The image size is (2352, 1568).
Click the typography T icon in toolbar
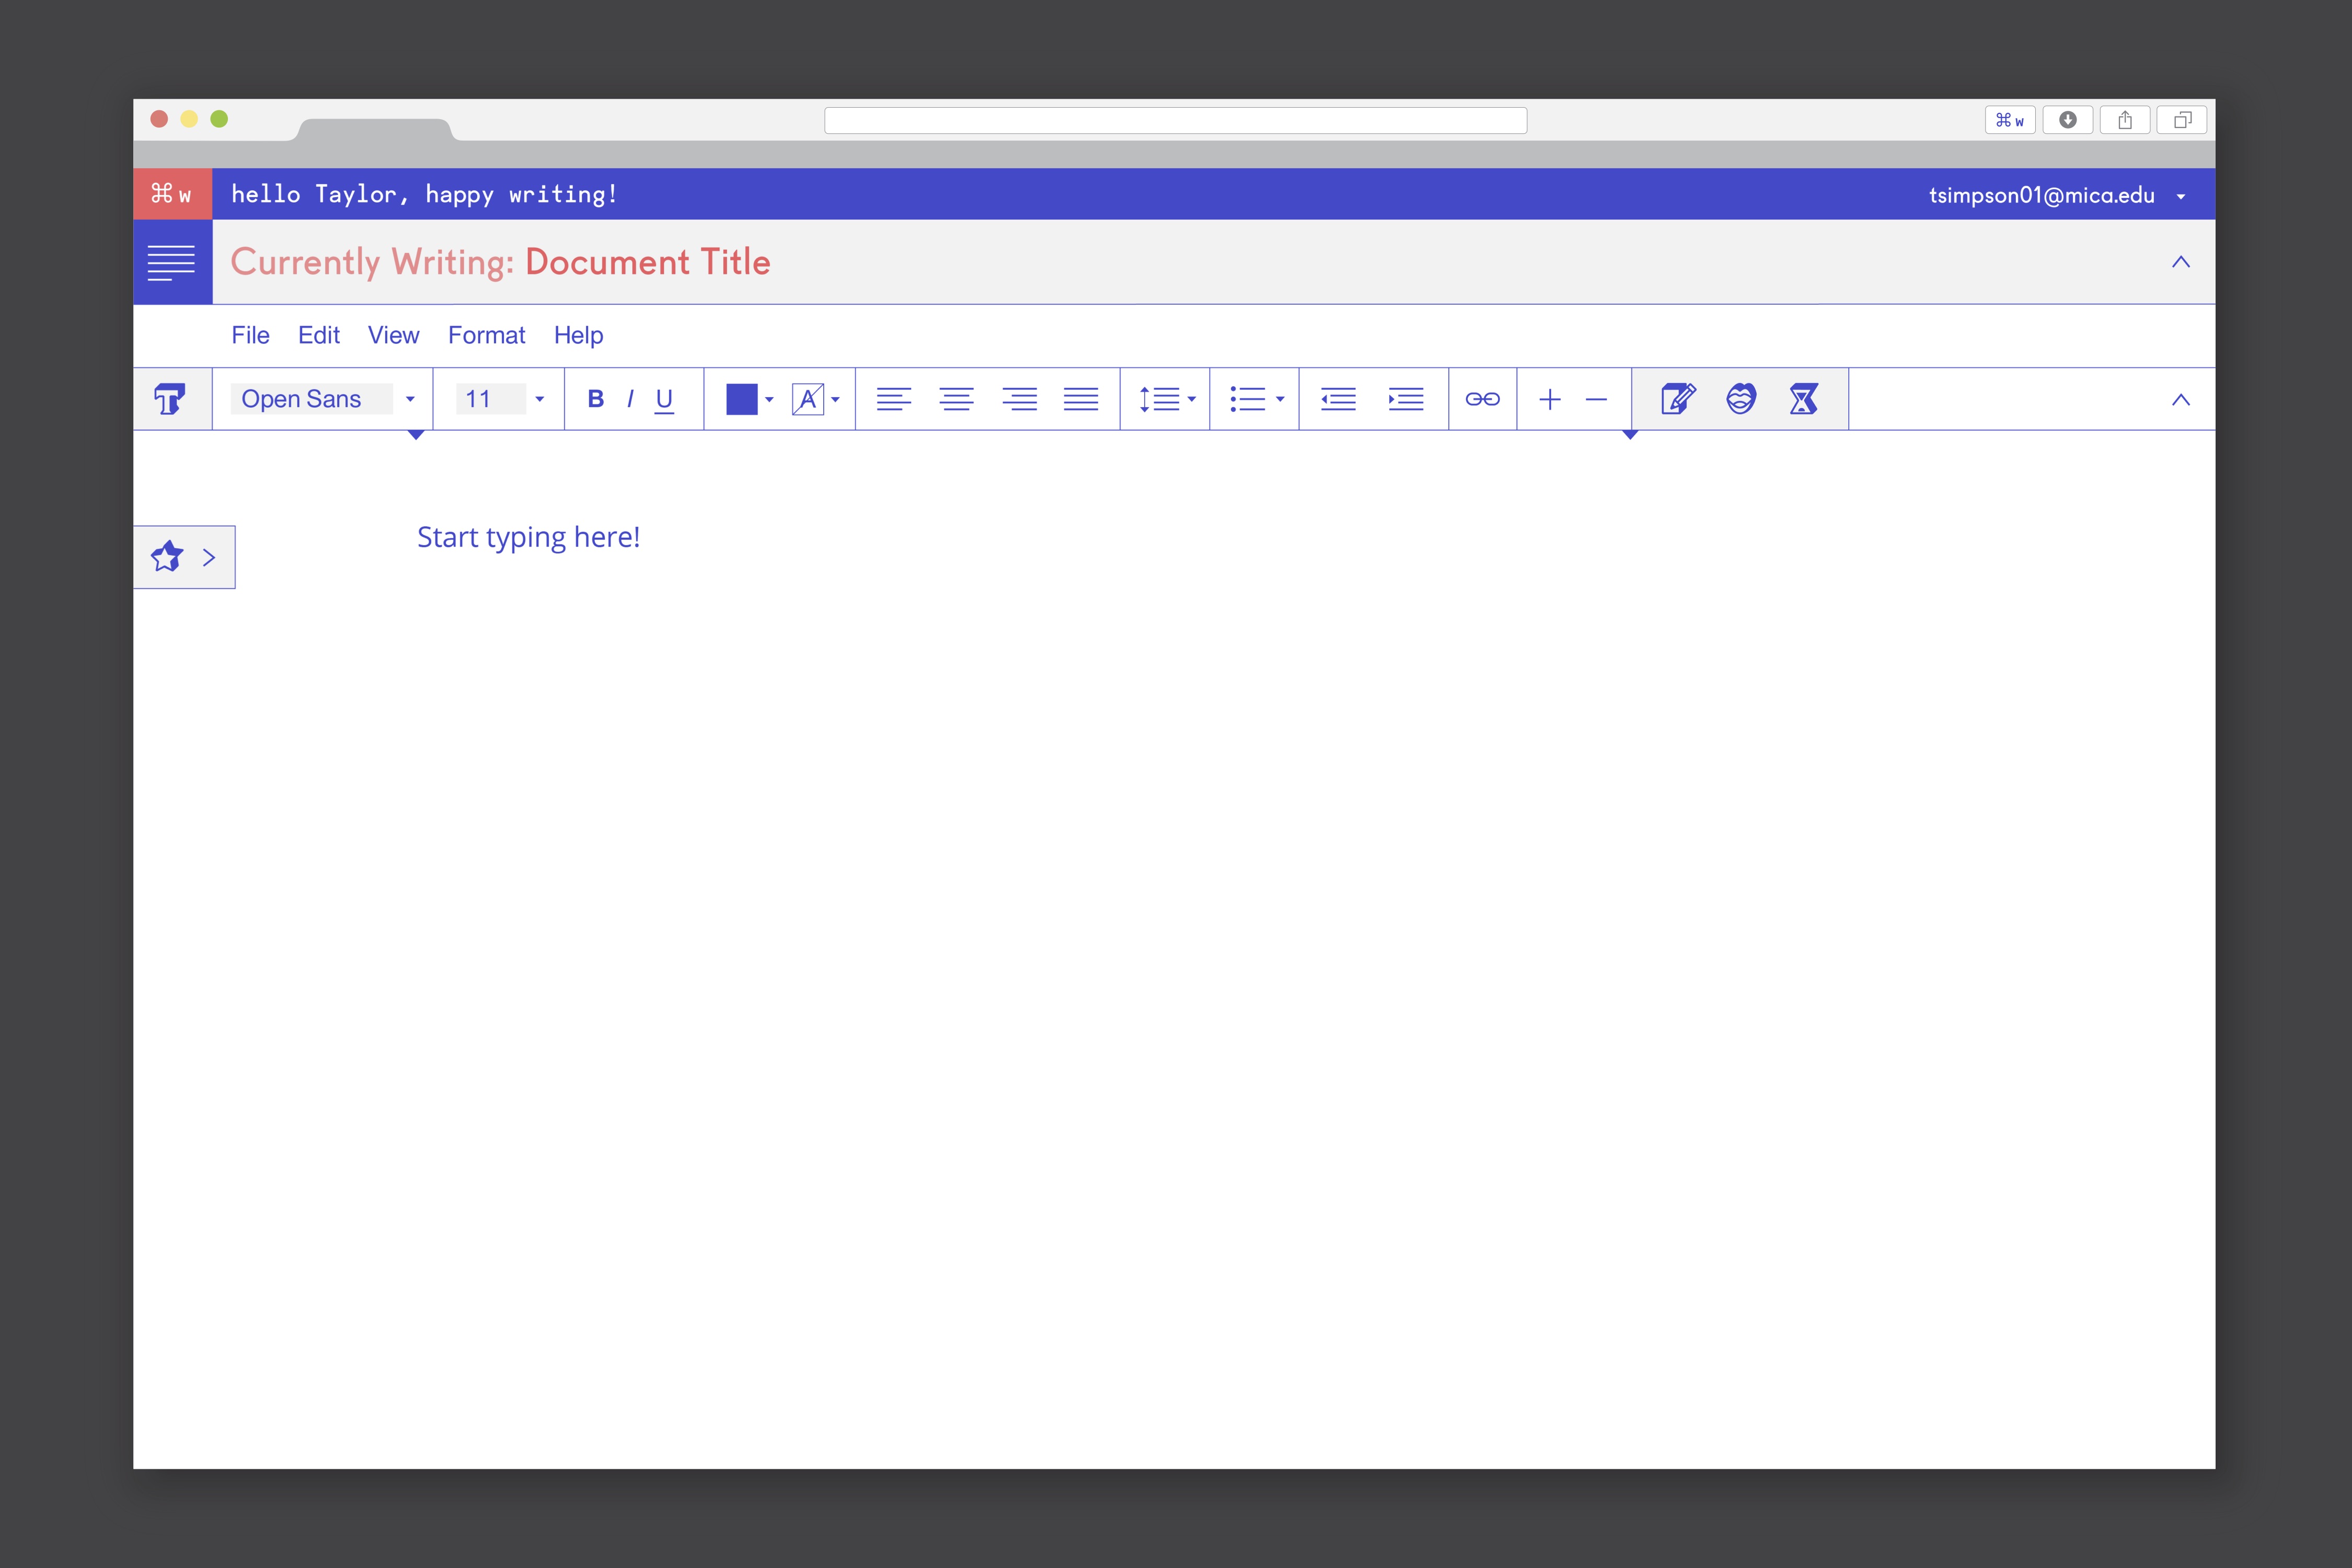(170, 399)
